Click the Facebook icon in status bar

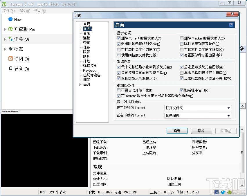216,192
